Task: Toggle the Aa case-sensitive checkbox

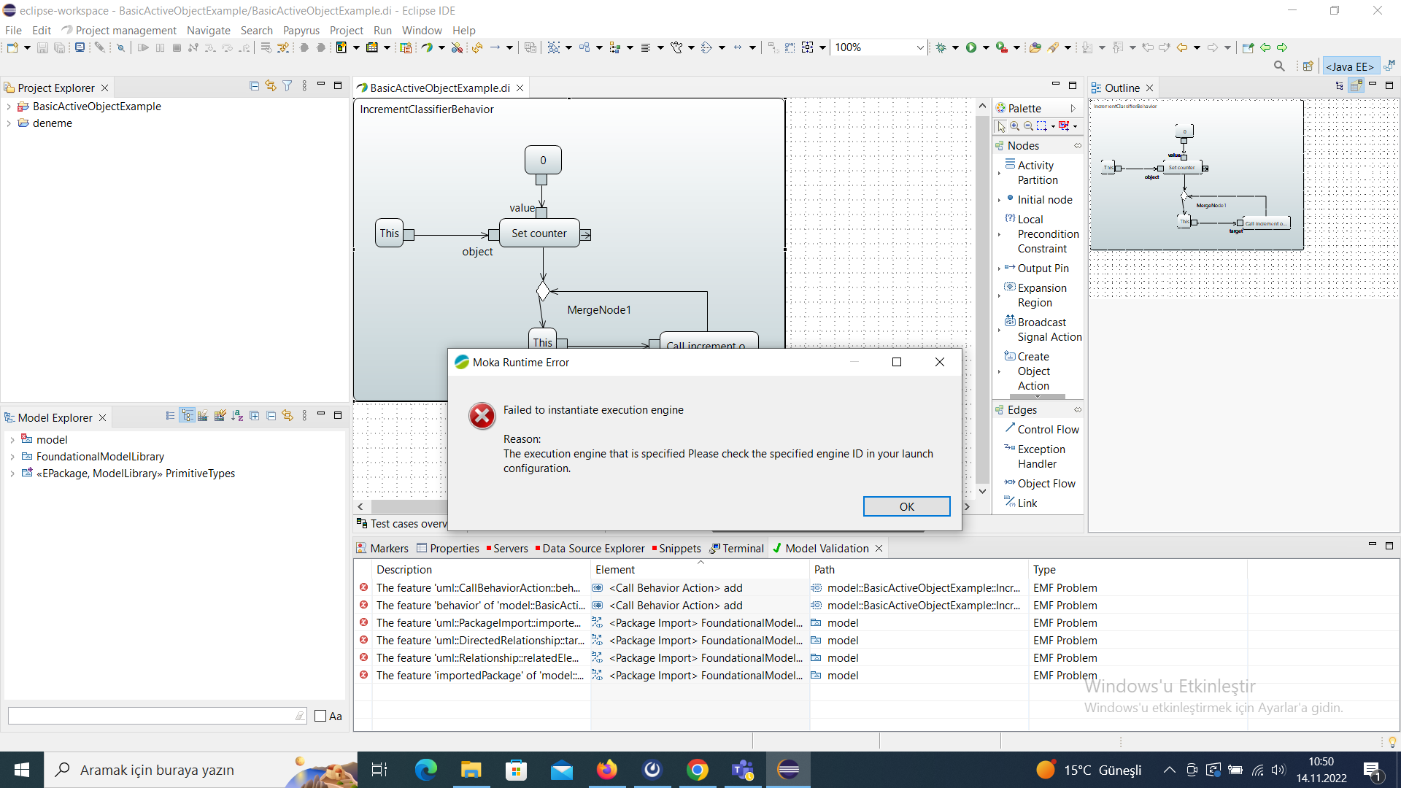Action: pyautogui.click(x=320, y=716)
